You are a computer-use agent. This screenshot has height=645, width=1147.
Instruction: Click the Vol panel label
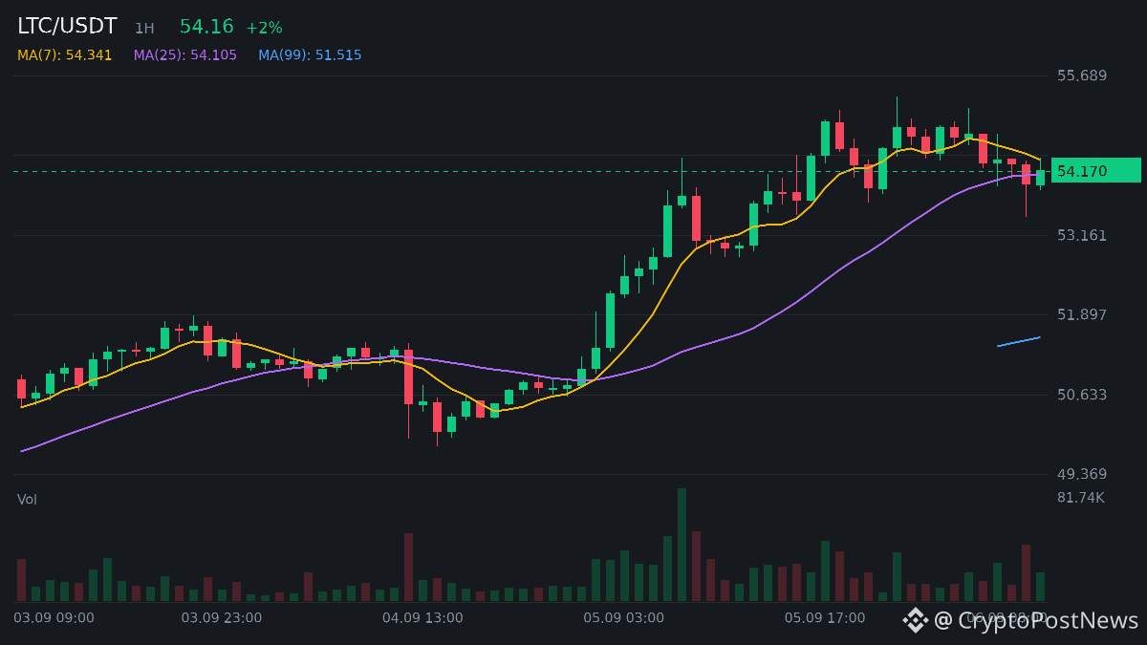tap(27, 500)
